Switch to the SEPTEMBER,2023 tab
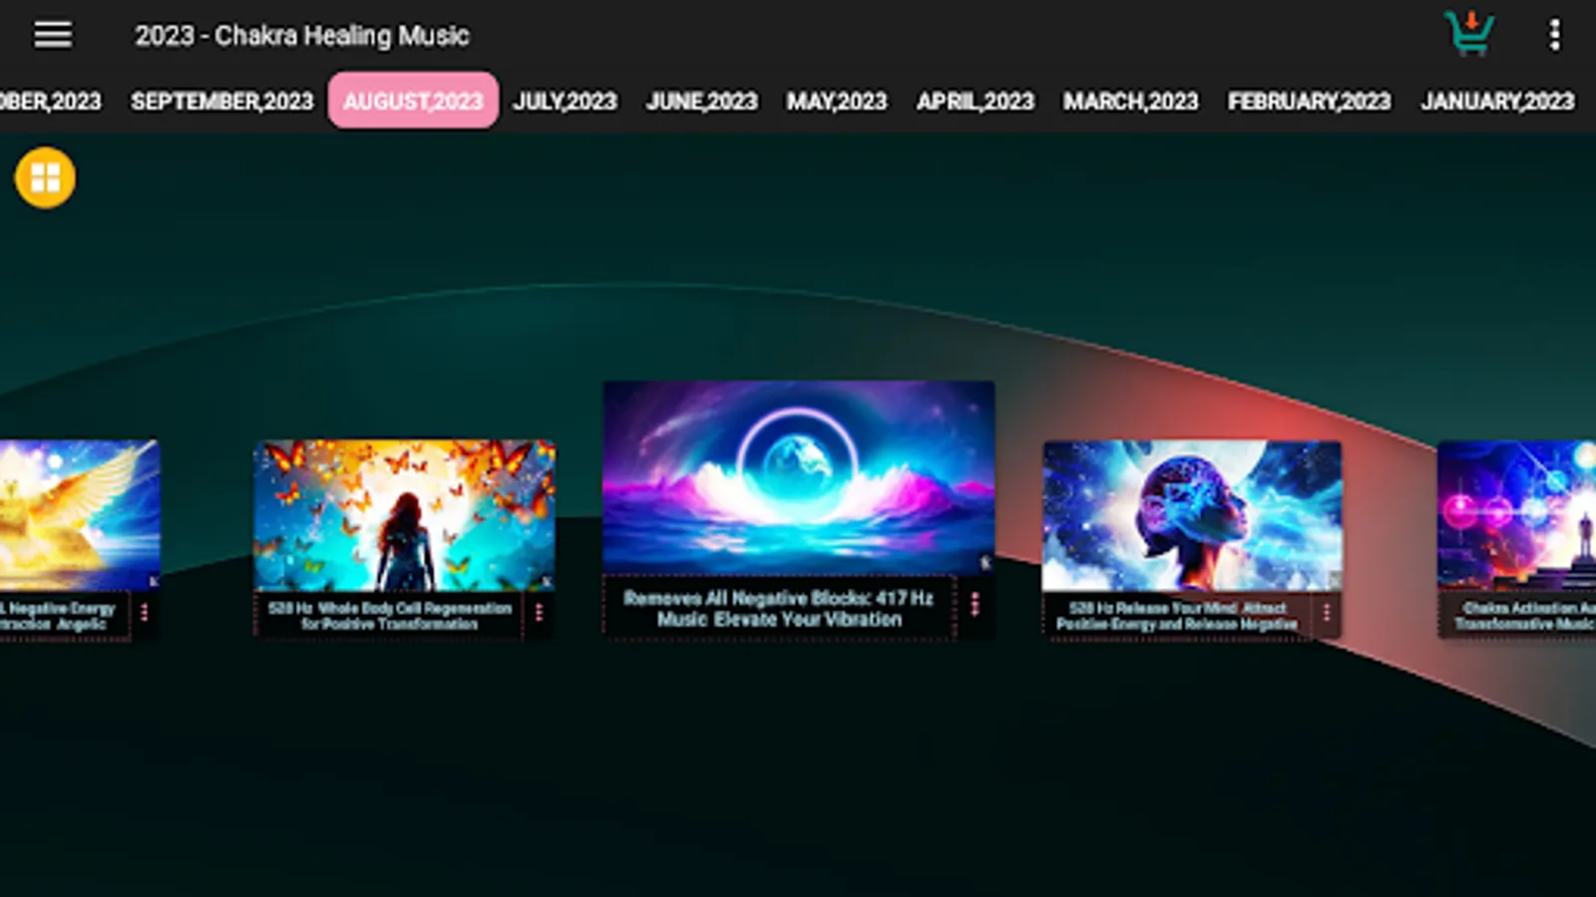Screen dimensions: 1596x897 (x=221, y=101)
